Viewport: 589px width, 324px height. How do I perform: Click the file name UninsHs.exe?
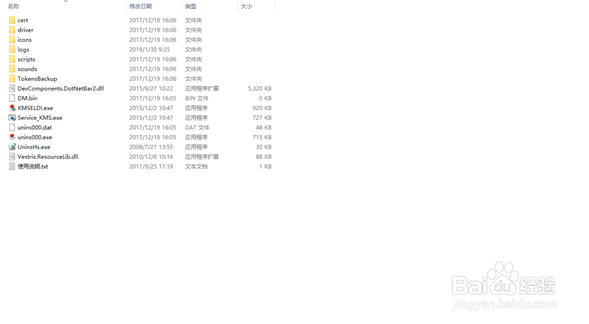(34, 147)
